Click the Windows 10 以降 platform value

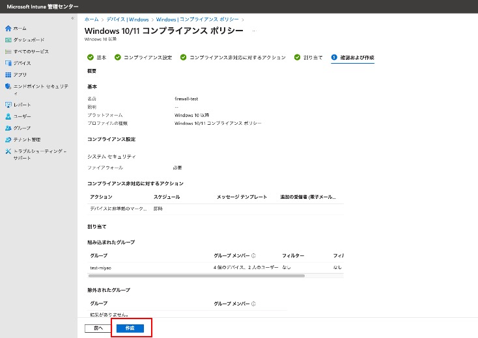(191, 115)
